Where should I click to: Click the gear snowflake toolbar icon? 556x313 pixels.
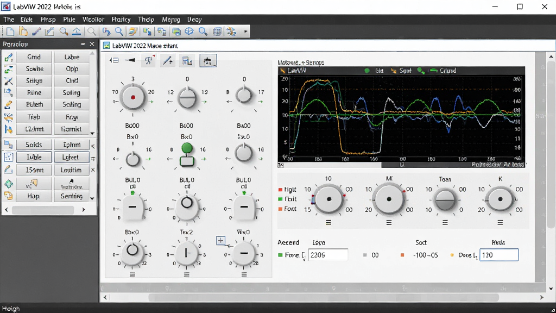pyautogui.click(x=231, y=32)
